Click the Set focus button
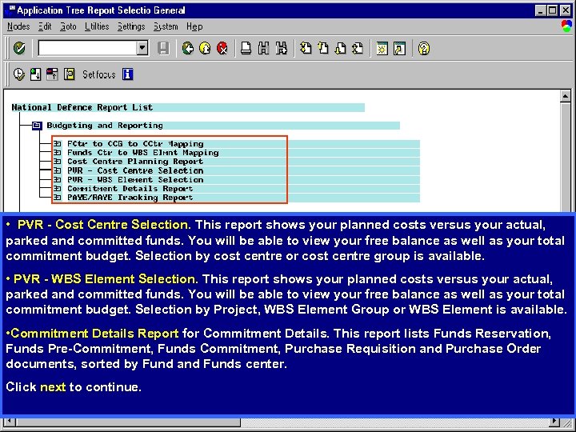Image resolution: width=576 pixels, height=432 pixels. tap(99, 74)
